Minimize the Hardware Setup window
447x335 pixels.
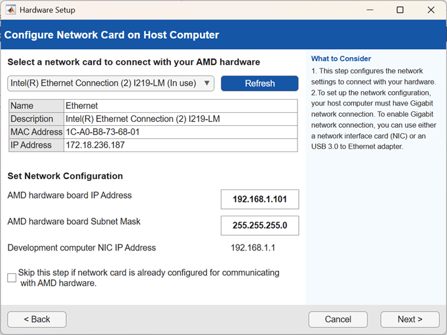tap(370, 10)
